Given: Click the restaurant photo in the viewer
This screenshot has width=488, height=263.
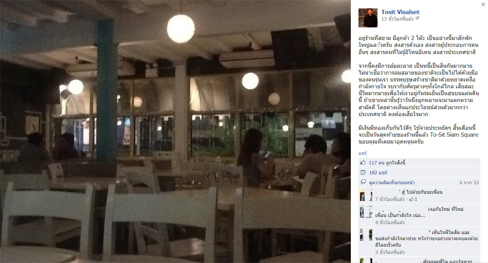Looking at the screenshot, I should coord(175,131).
